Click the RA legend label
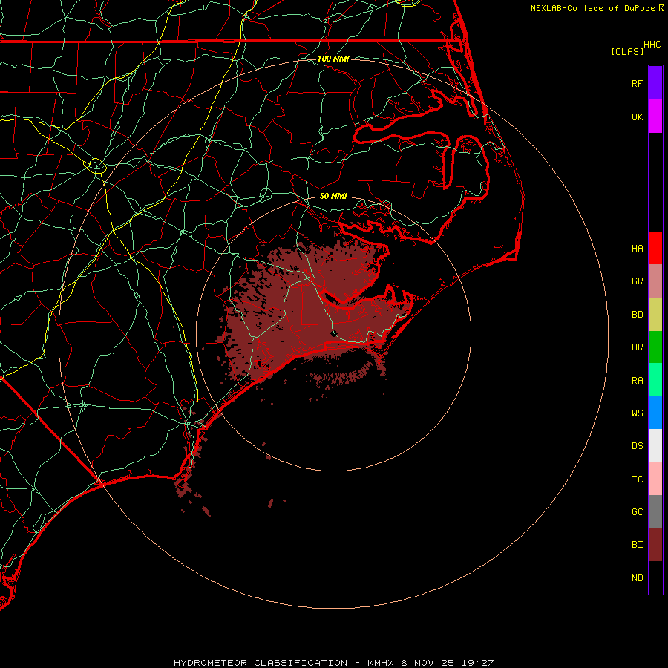Viewport: 668px width, 668px height. [638, 381]
